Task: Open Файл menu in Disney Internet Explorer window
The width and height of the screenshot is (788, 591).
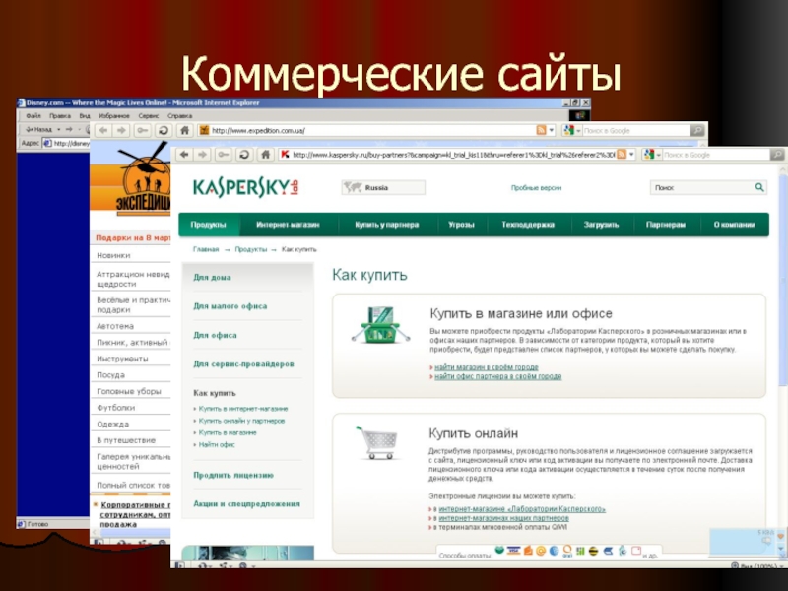Action: coord(33,116)
